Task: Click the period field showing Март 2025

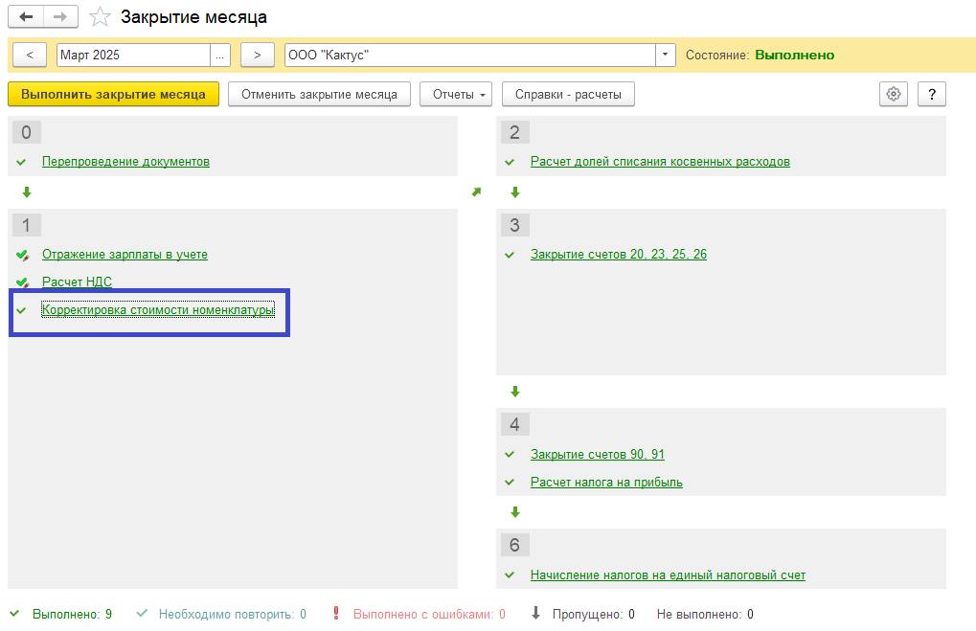Action: (133, 55)
